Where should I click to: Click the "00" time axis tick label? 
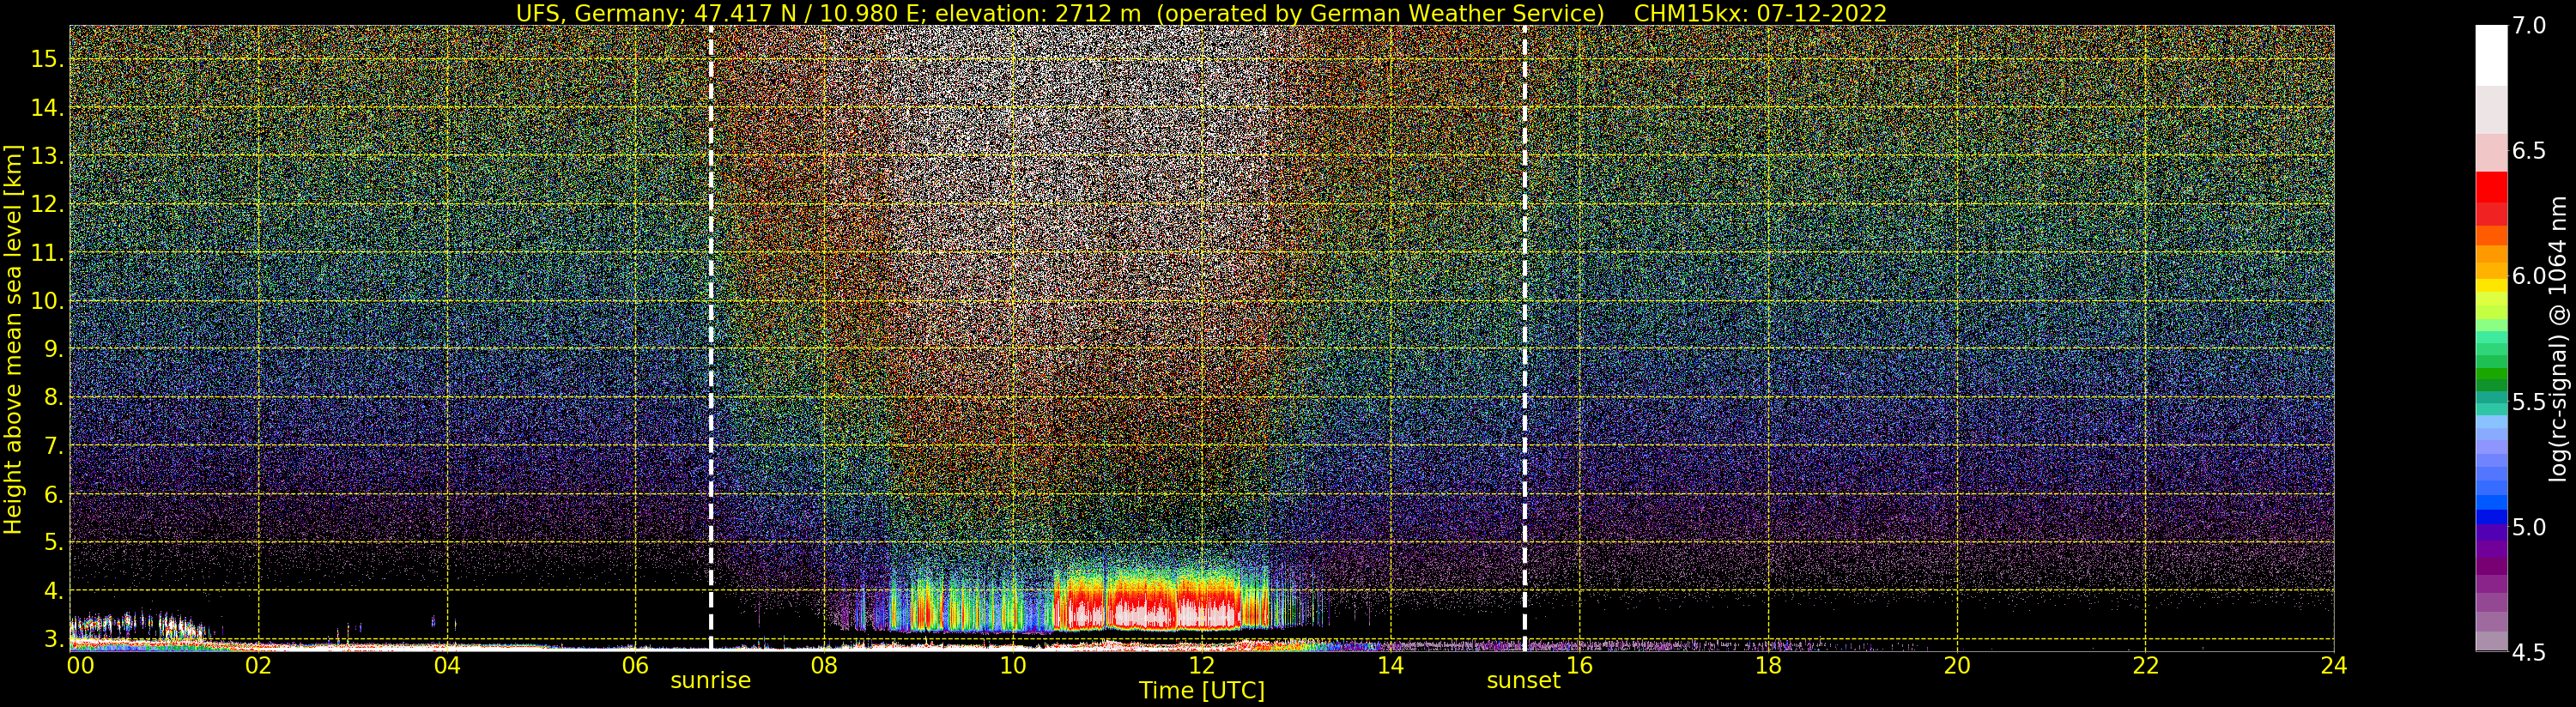[x=79, y=665]
